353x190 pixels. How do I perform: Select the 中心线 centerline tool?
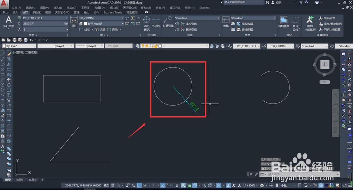pos(156,22)
